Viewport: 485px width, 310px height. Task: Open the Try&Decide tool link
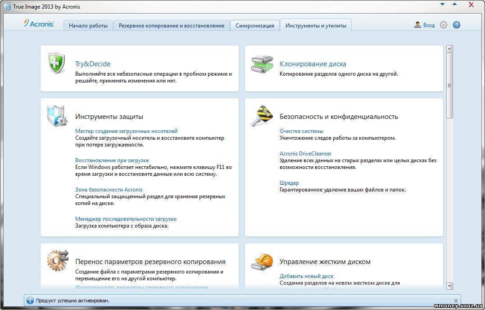[x=93, y=64]
